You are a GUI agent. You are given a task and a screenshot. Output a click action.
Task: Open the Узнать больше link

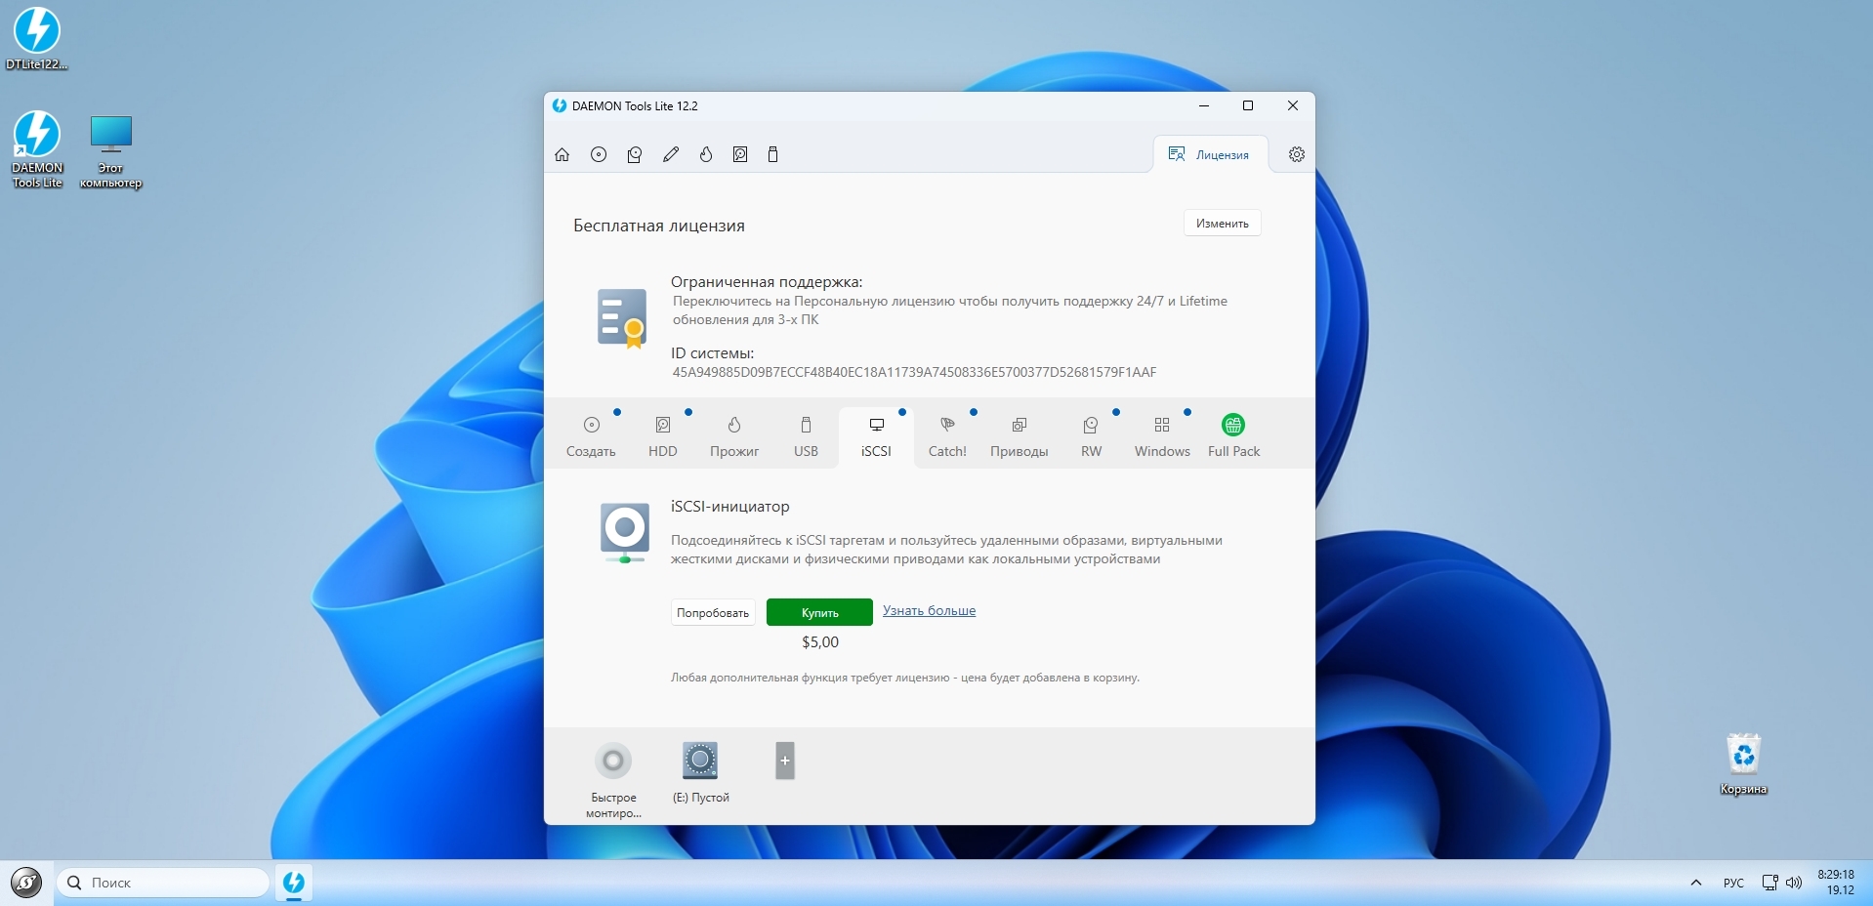click(x=929, y=610)
